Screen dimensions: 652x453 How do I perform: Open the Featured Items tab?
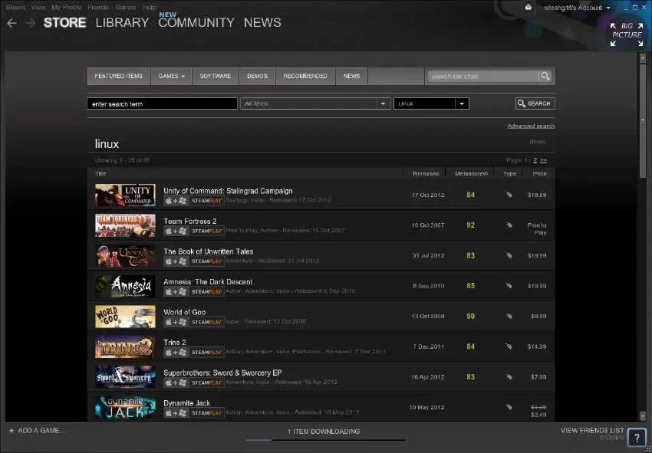(x=118, y=76)
